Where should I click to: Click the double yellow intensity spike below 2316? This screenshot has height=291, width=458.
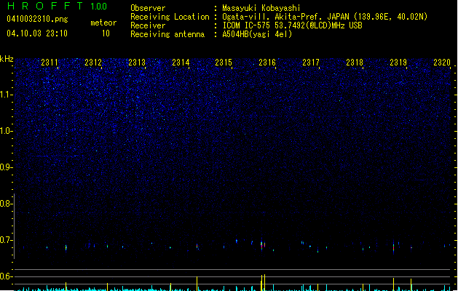tap(263, 282)
